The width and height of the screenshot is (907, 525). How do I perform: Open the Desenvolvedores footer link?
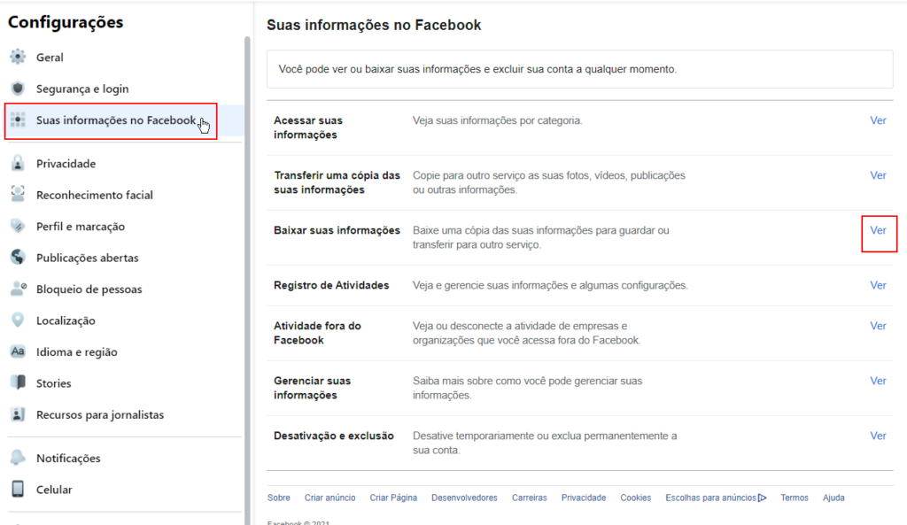464,498
